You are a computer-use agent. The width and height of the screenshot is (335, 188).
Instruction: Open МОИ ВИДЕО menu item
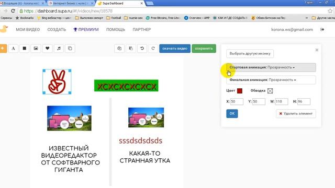(28, 29)
